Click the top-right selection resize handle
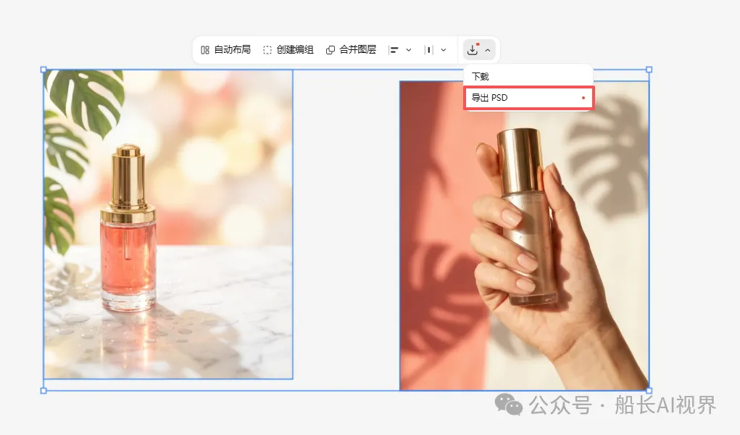The image size is (740, 435). coord(649,70)
